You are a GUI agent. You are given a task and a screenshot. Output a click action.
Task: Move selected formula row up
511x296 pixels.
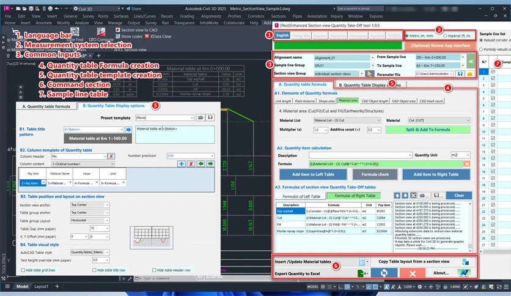tap(397, 195)
